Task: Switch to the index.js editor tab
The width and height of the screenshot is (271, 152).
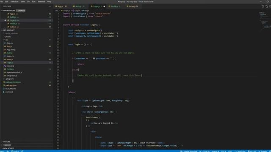Action: click(x=133, y=6)
